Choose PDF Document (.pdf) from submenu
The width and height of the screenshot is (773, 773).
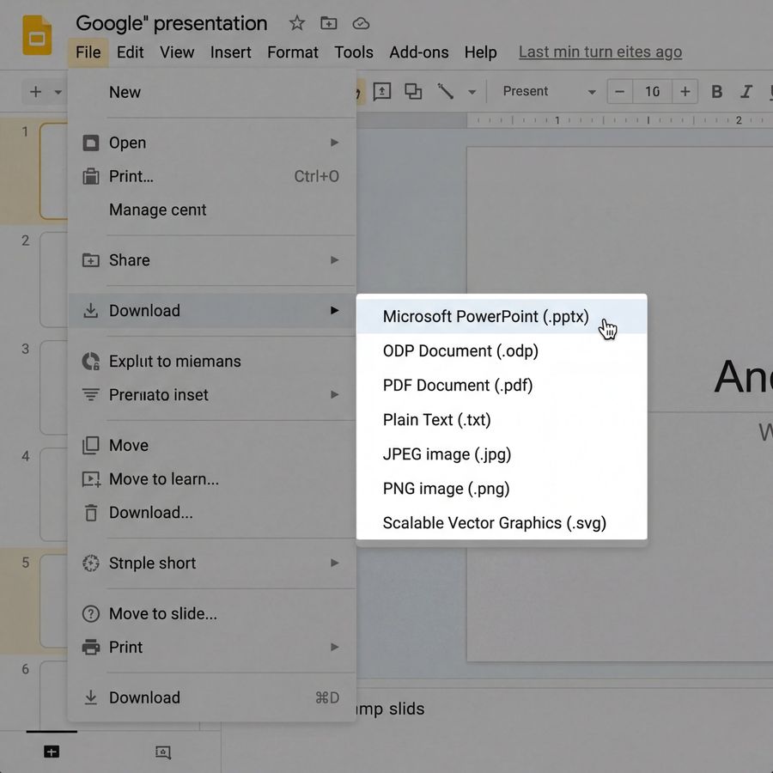(x=458, y=386)
